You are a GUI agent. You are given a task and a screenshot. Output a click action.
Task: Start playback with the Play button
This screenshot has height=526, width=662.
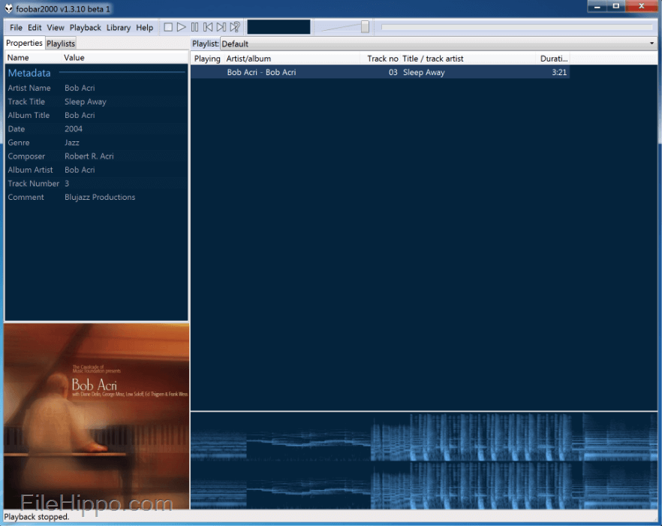tap(181, 27)
